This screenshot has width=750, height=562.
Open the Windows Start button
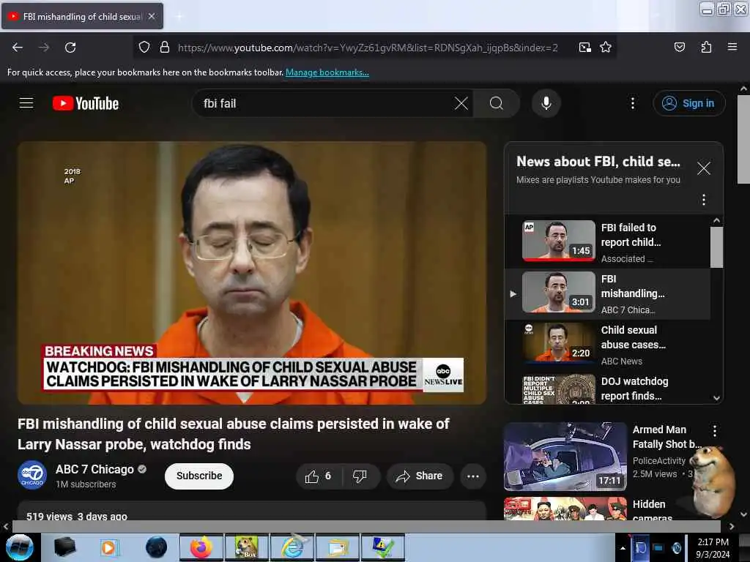[19, 547]
